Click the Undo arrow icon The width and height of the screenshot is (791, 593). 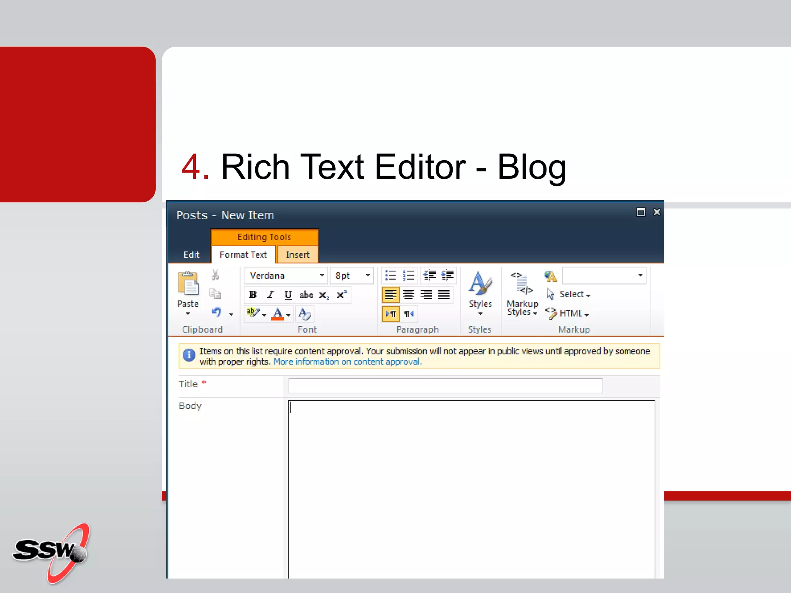click(217, 312)
